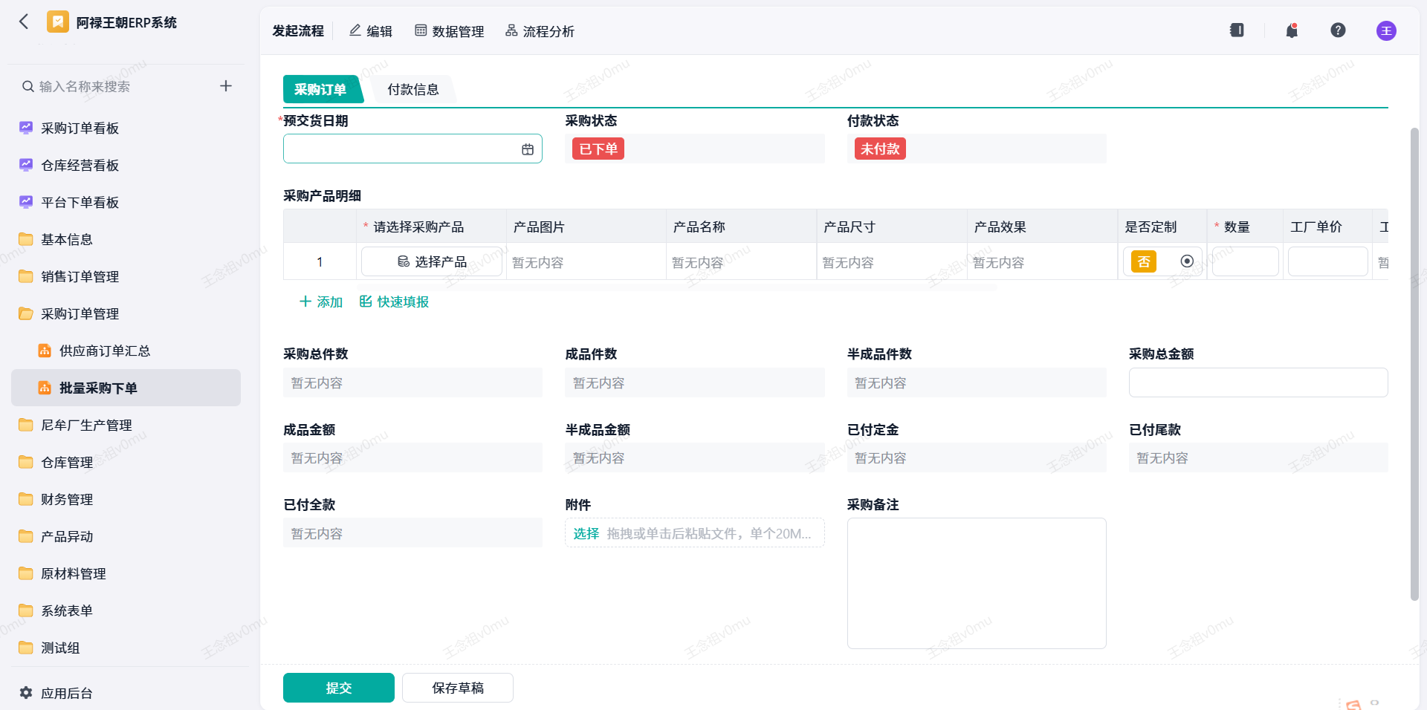The image size is (1427, 710).
Task: Add new item with the plus icon
Action: 226,86
